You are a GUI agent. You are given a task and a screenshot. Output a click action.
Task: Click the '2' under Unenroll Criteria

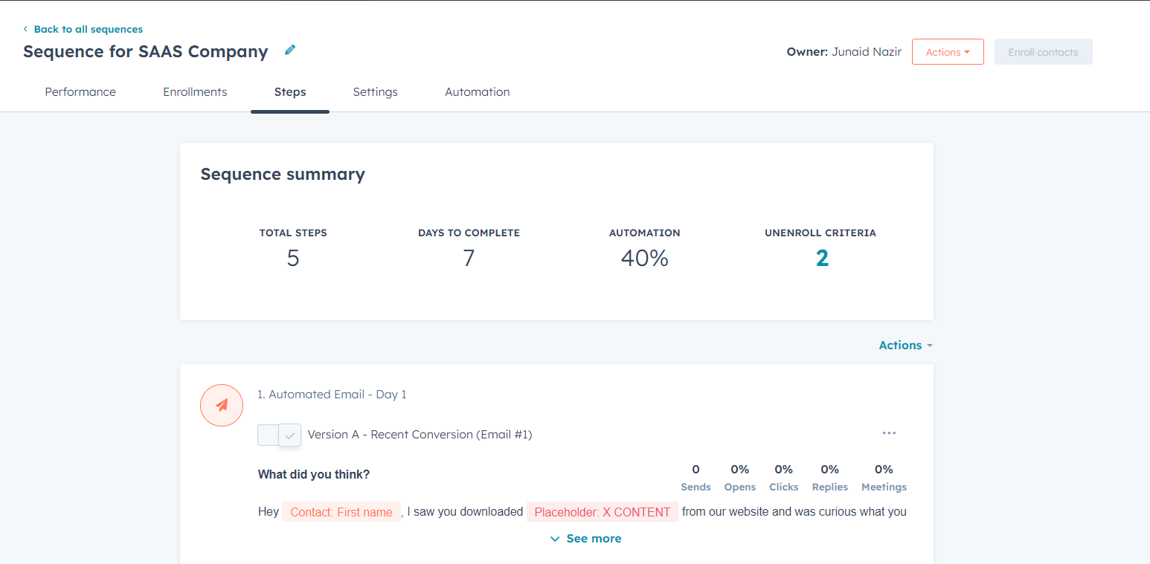tap(820, 258)
